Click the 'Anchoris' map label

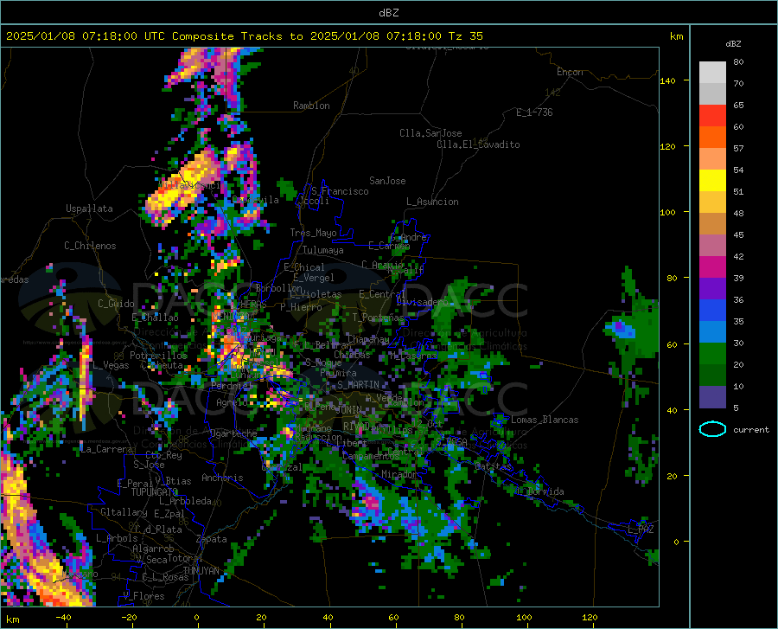pyautogui.click(x=222, y=478)
